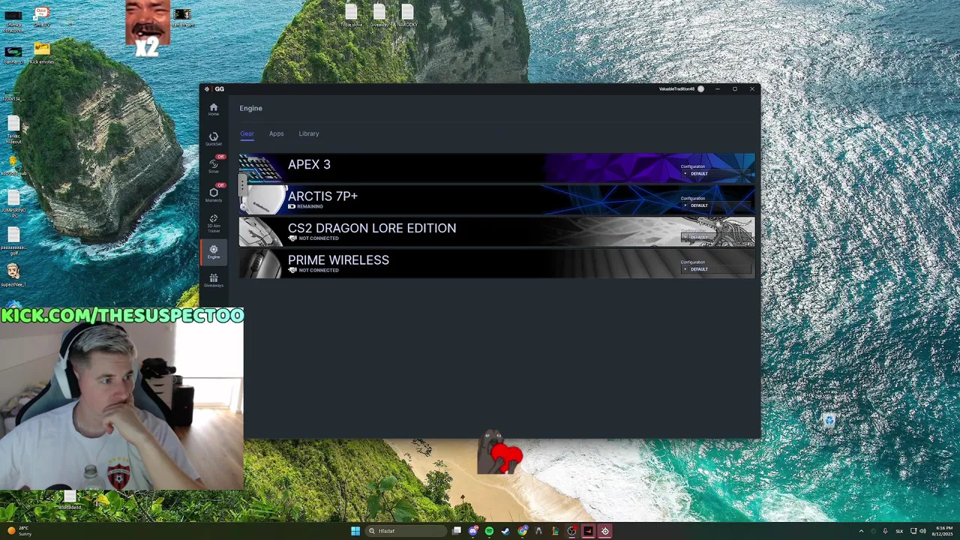Switch to the Apps tab
The image size is (960, 540).
(x=276, y=133)
